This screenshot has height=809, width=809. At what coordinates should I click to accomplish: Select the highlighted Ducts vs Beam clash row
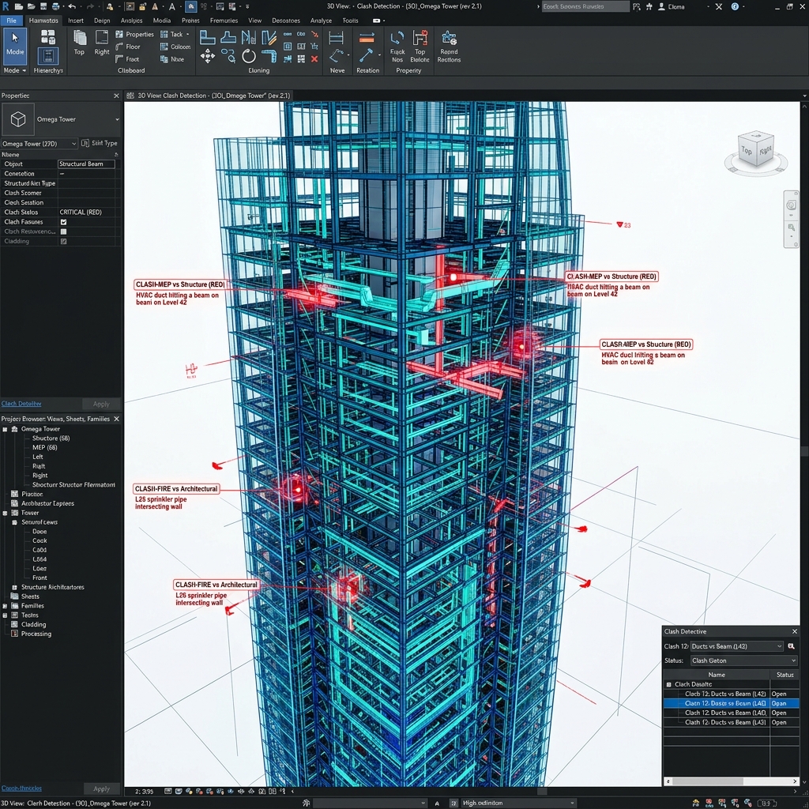coord(731,703)
